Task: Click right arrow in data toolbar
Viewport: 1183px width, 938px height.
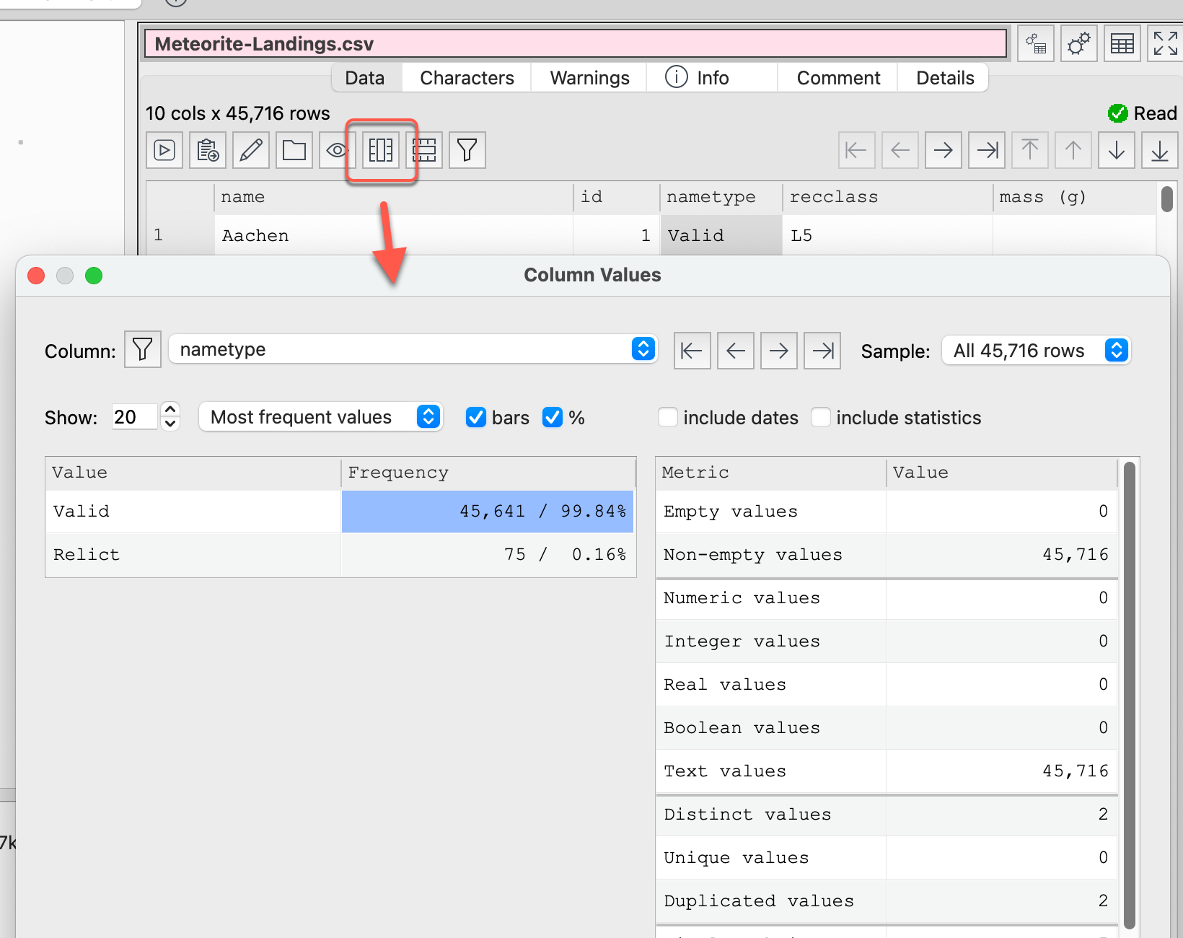Action: coord(944,150)
